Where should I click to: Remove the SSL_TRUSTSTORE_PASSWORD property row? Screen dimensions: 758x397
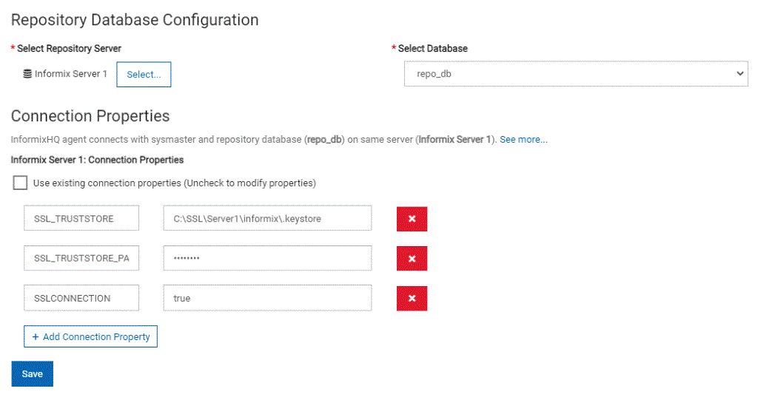[x=412, y=259]
